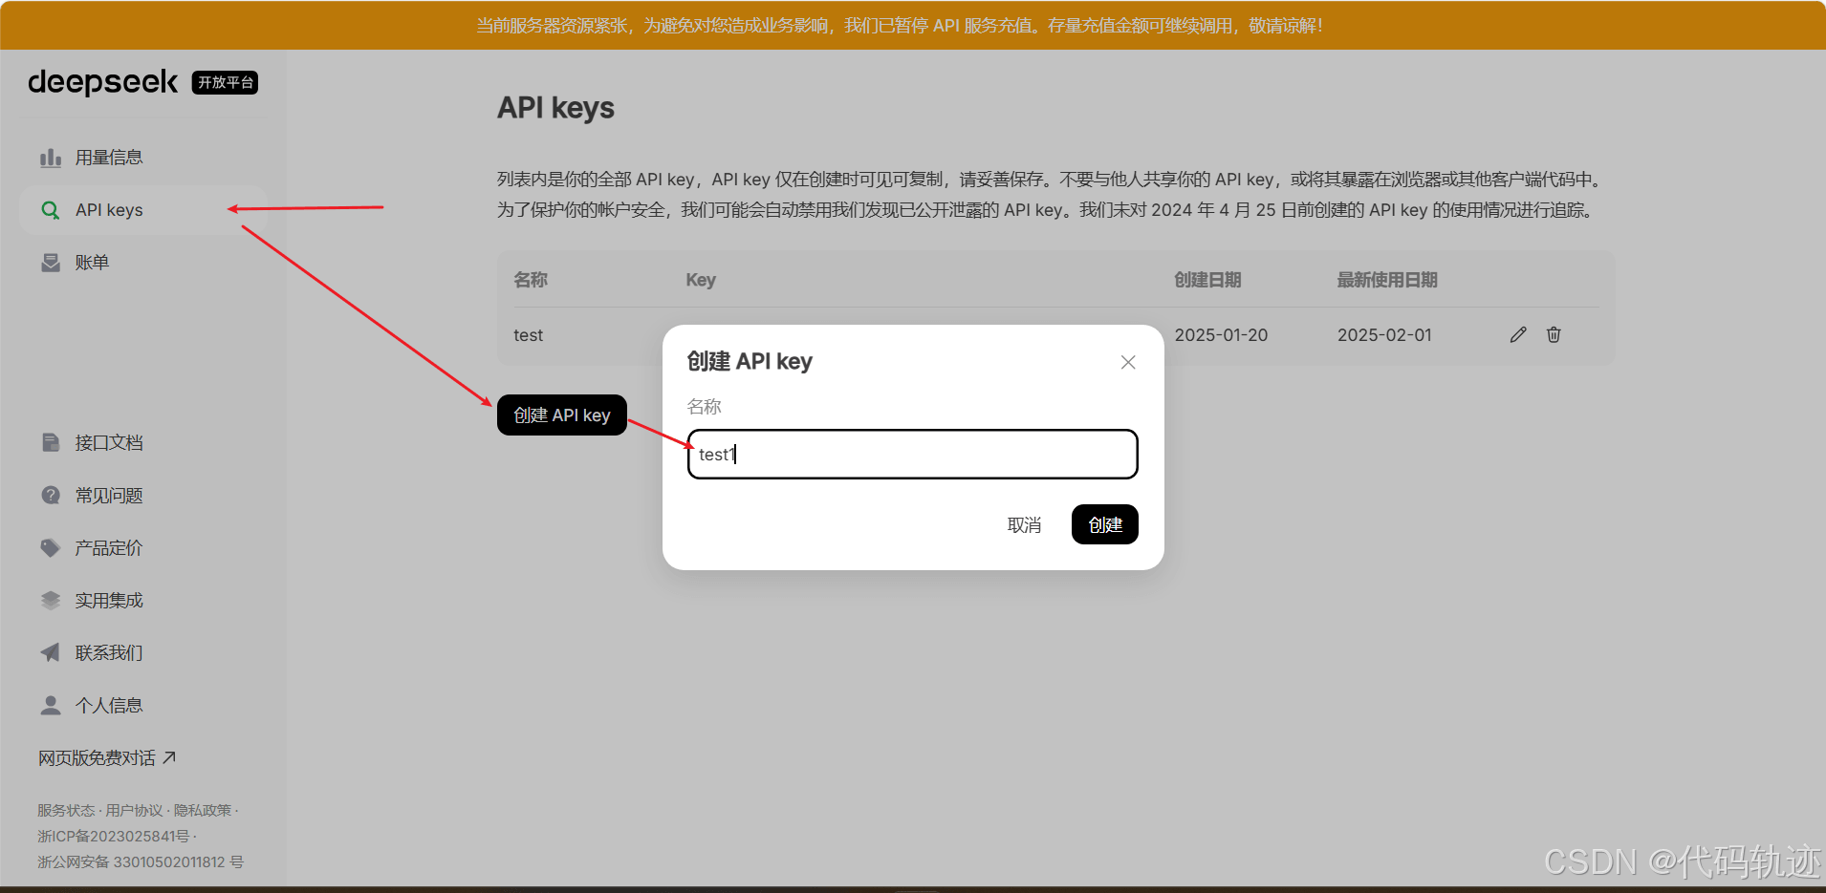This screenshot has width=1826, height=893.
Task: Open the 服务状态 footer link
Action: [x=66, y=810]
